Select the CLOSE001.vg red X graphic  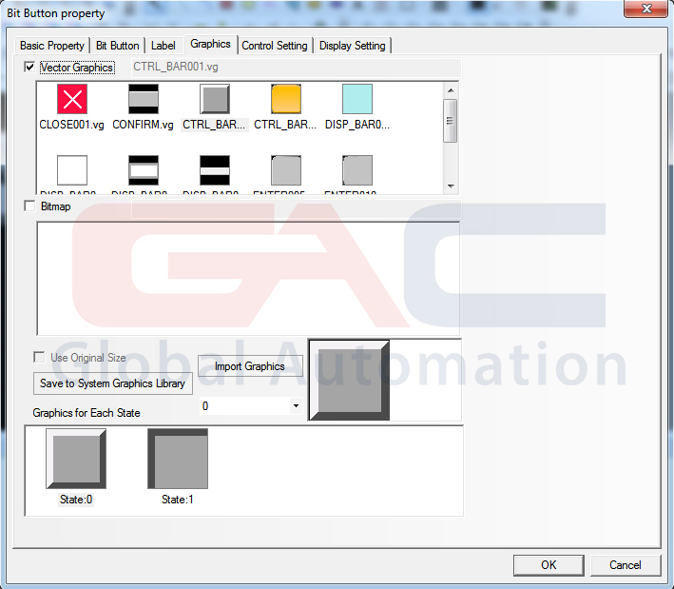pos(72,99)
